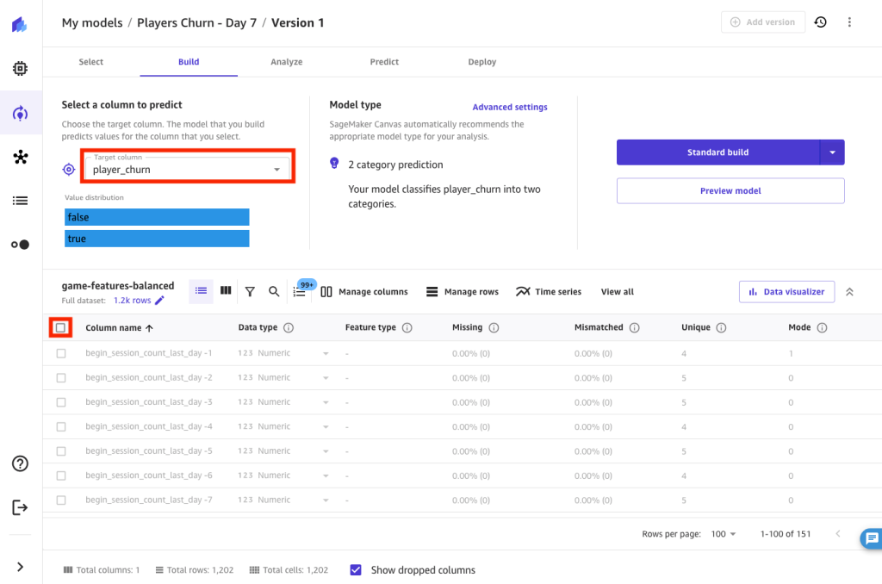Open the chip-shaped icon in the sidebar
The height and width of the screenshot is (584, 882).
pyautogui.click(x=21, y=69)
